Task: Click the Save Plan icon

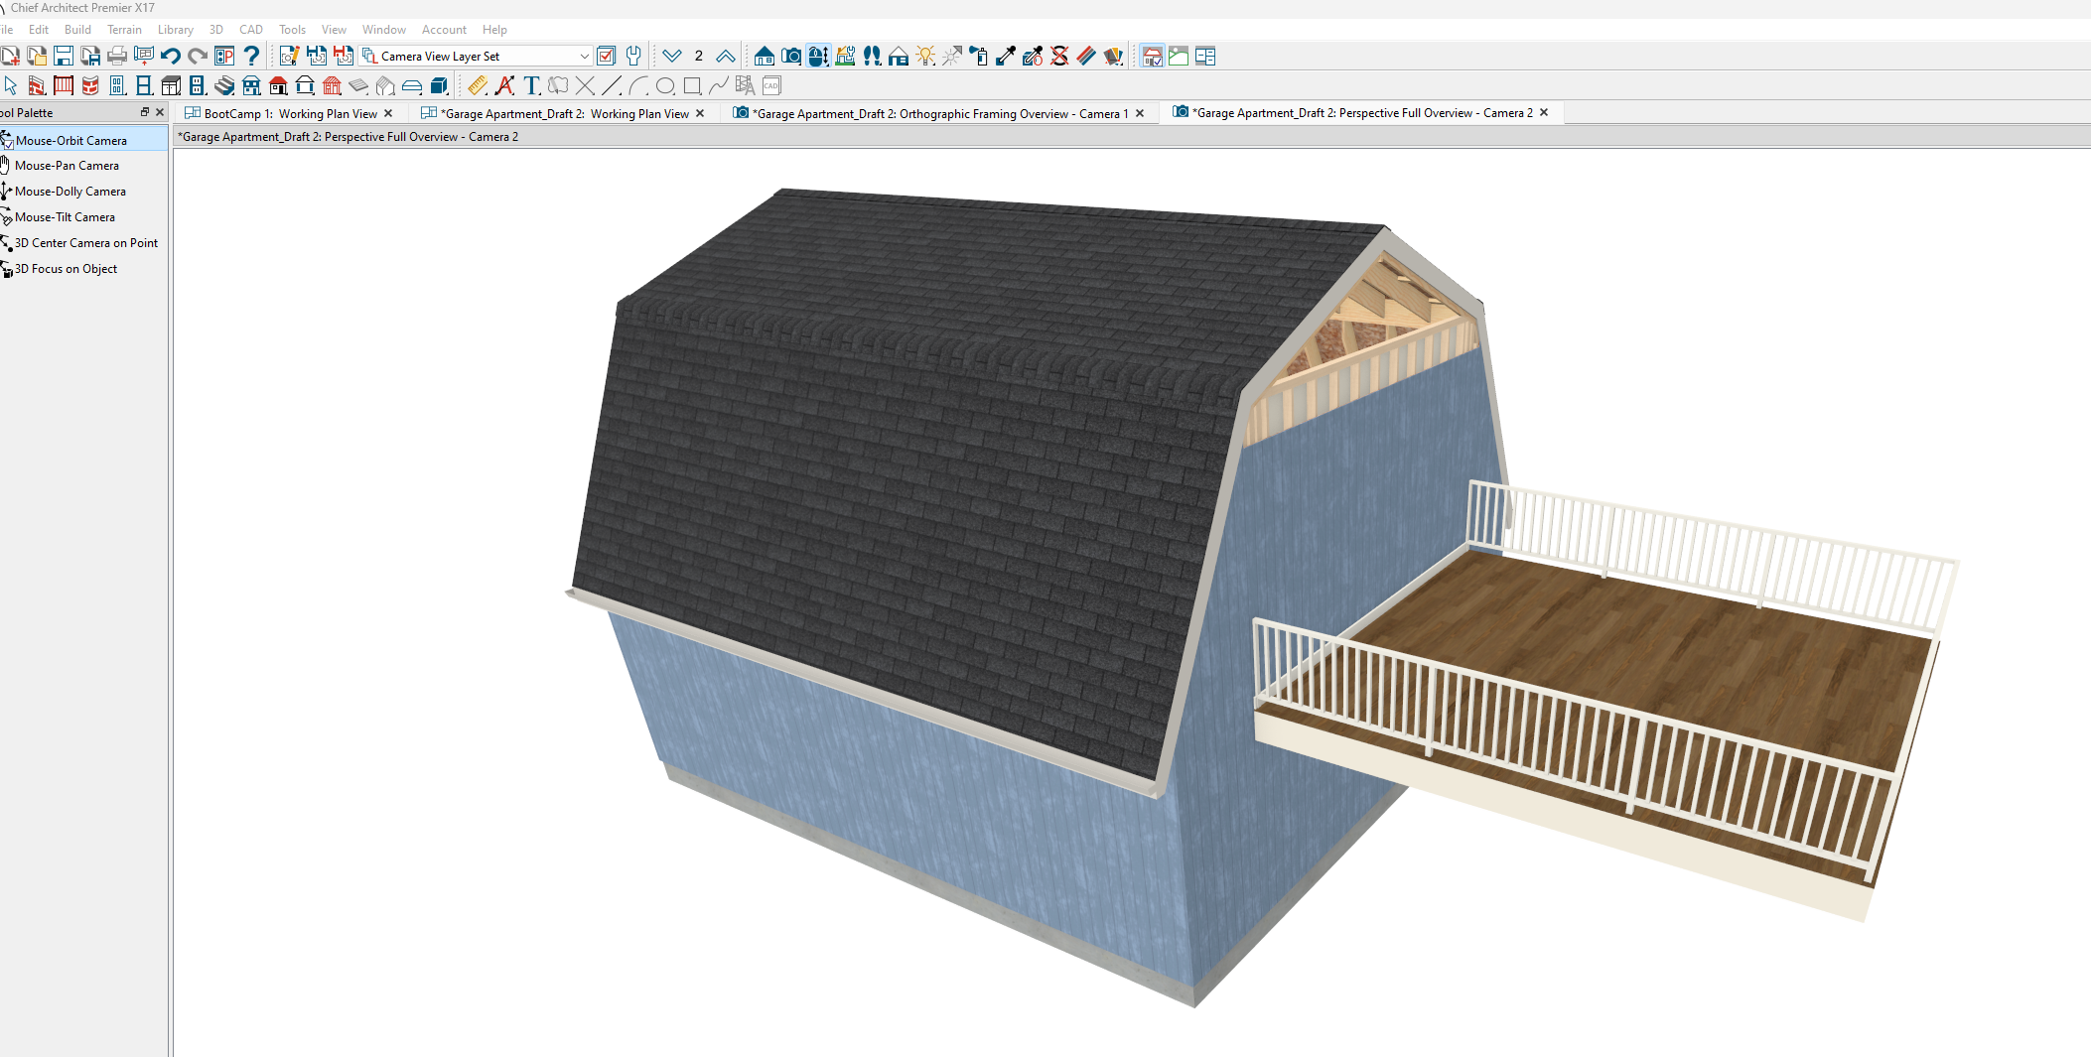Action: coord(64,57)
